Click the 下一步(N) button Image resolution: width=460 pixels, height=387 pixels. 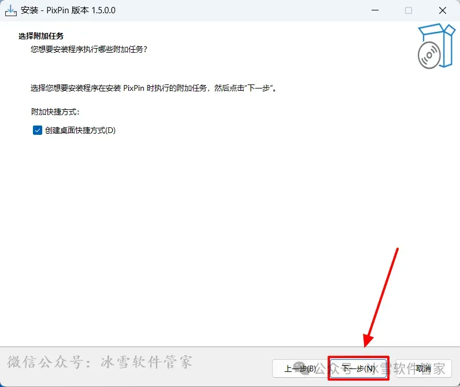358,368
